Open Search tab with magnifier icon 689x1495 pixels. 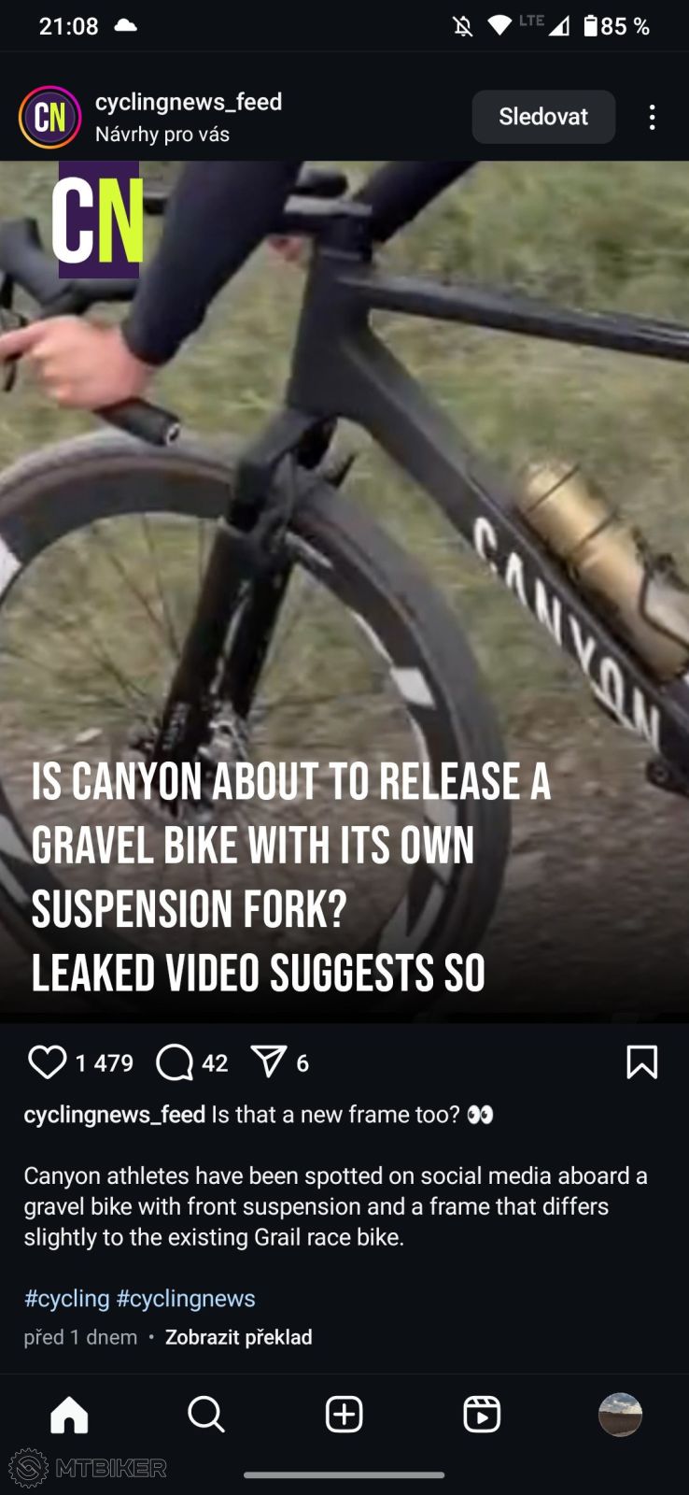pyautogui.click(x=206, y=1414)
